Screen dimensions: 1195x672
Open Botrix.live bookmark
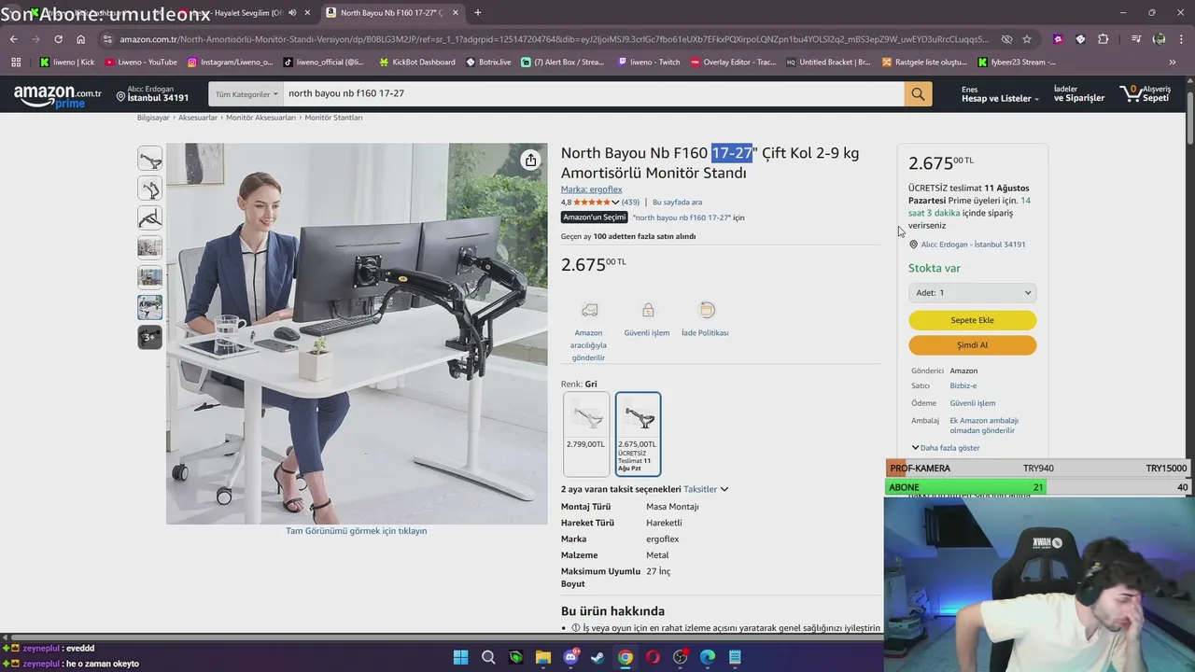coord(487,63)
